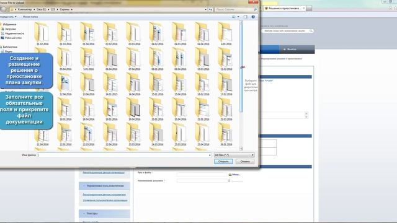Viewport: 397px width, 223px height.
Task: Select the 25.03.2016 folder
Action: pos(180,134)
